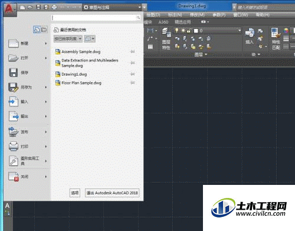
Task: Open the file display icon-size dropdown
Action: point(90,39)
